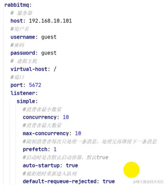Screen dimensions: 165x185
Task: Click the virtual-host key
Action: (x=29, y=69)
